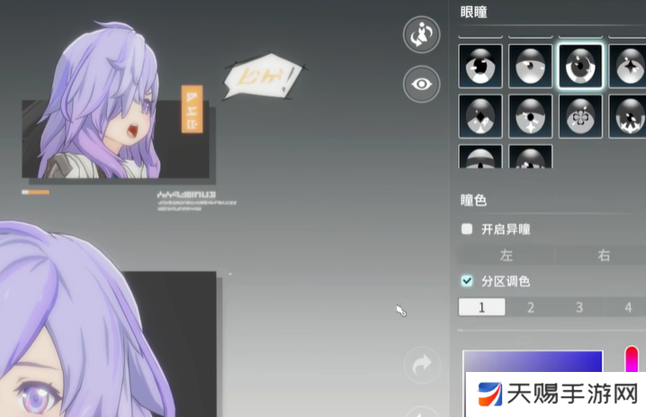Choose the flower-shaped pupil eye style
Screen dimensions: 646x417
[x=580, y=116]
